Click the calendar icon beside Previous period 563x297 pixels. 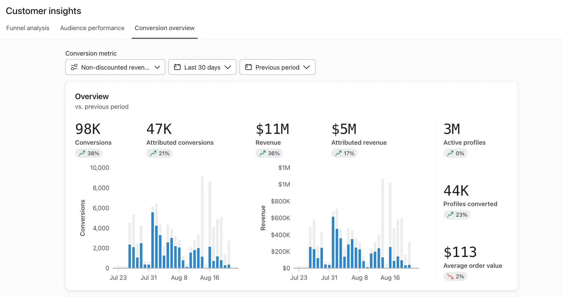click(x=248, y=67)
